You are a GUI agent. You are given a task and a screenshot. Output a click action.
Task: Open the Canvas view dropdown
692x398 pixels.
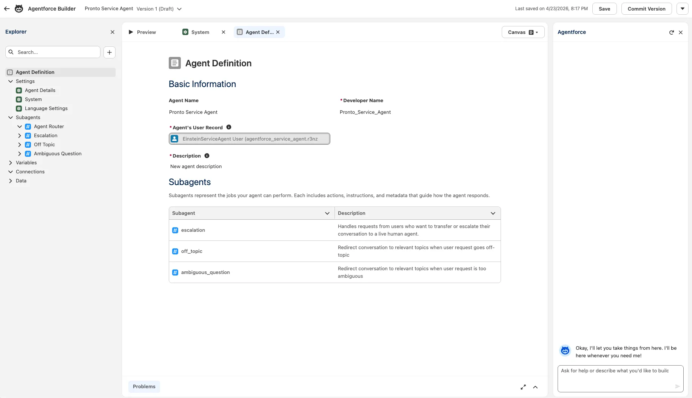[523, 32]
